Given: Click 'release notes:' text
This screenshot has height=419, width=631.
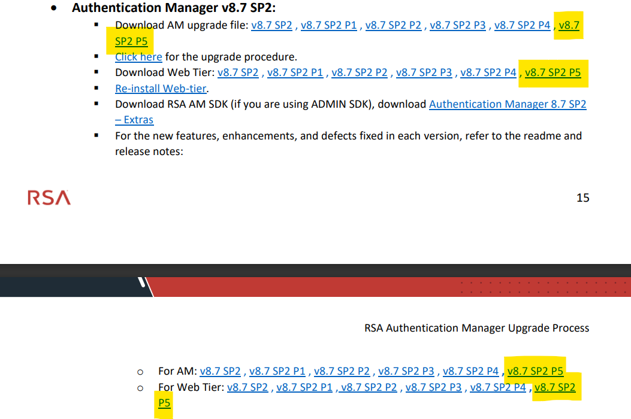Looking at the screenshot, I should [149, 151].
